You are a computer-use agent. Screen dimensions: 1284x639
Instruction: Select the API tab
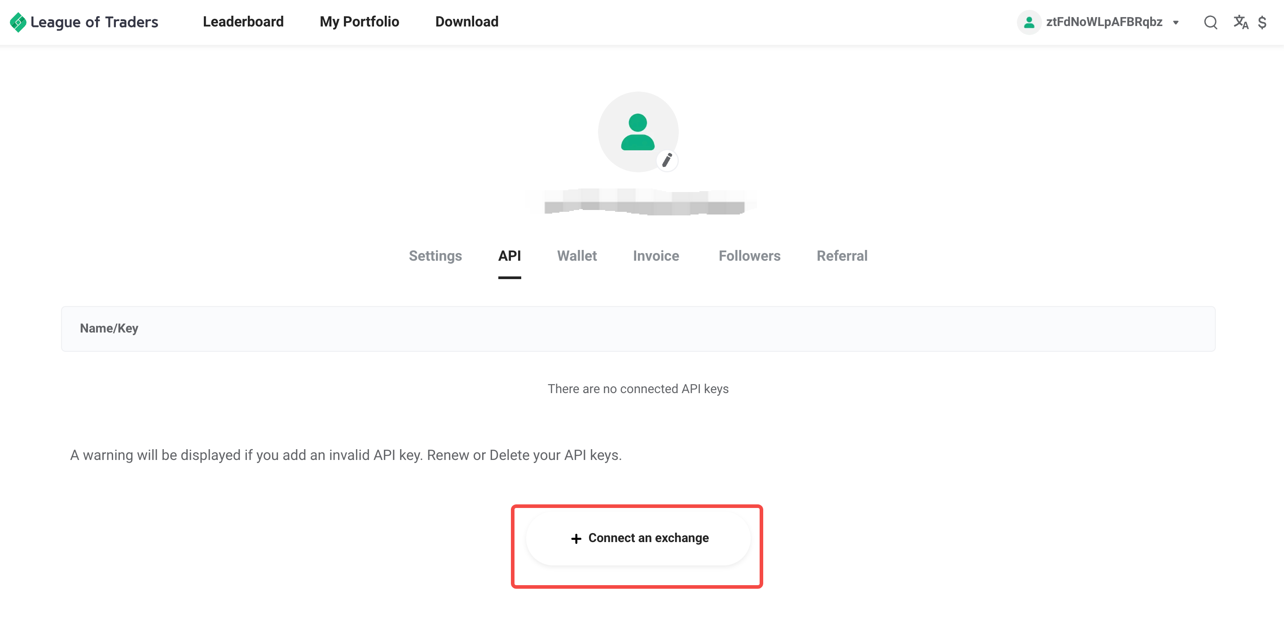[x=510, y=255]
